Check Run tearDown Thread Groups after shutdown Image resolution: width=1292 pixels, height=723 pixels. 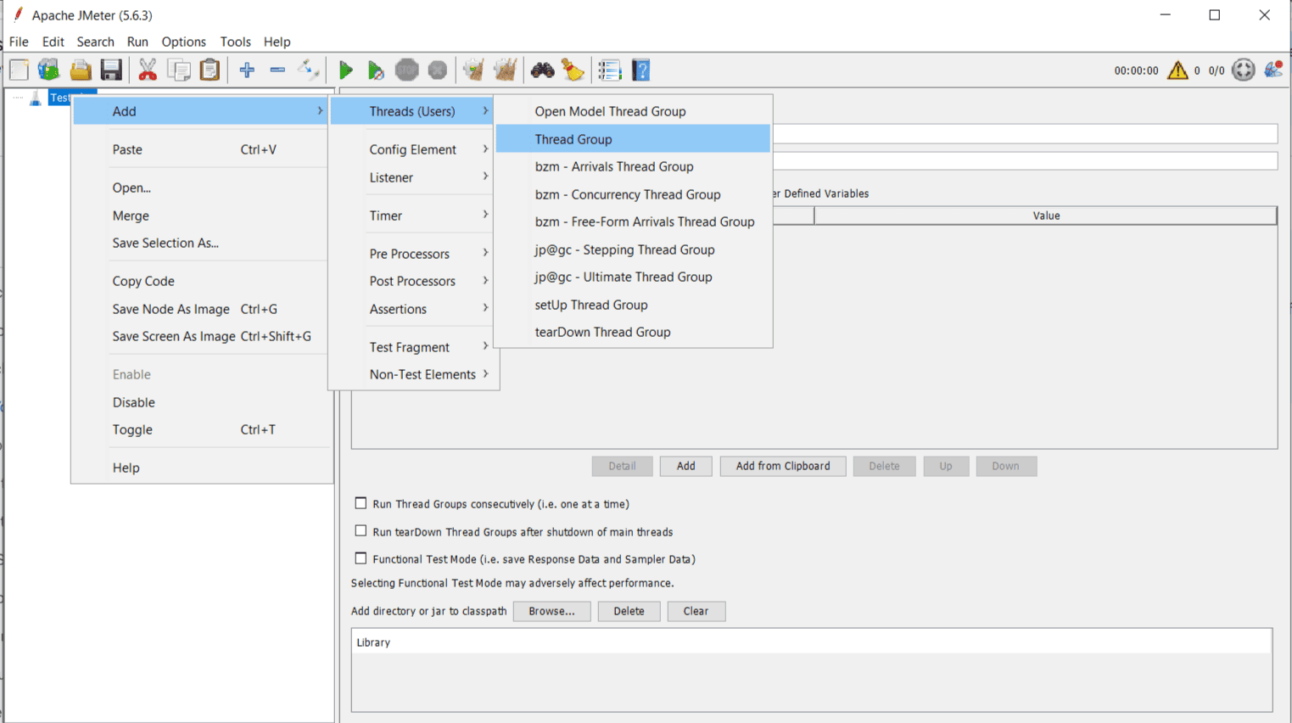tap(361, 531)
